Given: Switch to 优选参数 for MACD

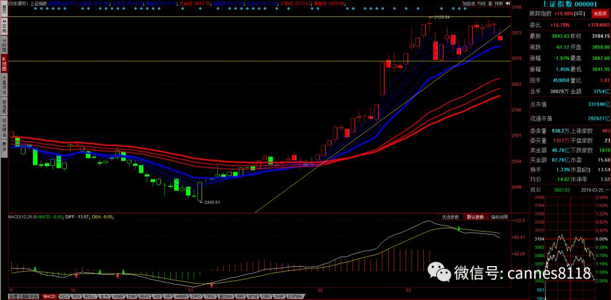Looking at the screenshot, I should [451, 217].
